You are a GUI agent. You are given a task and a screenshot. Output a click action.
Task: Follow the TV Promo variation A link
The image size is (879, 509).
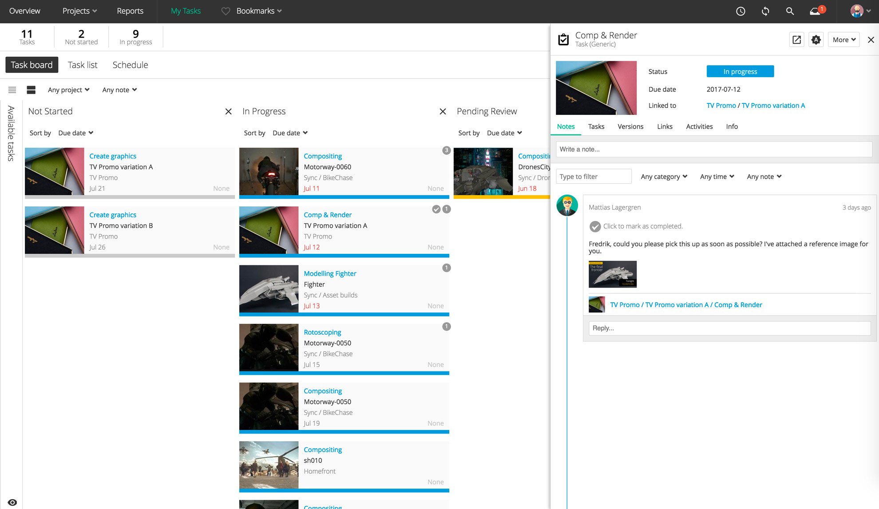click(x=773, y=106)
